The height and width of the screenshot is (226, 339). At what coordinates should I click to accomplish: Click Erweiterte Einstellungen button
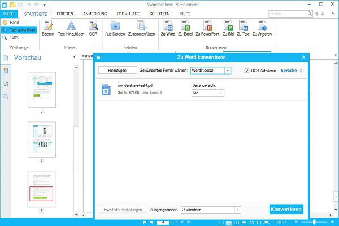click(x=123, y=210)
